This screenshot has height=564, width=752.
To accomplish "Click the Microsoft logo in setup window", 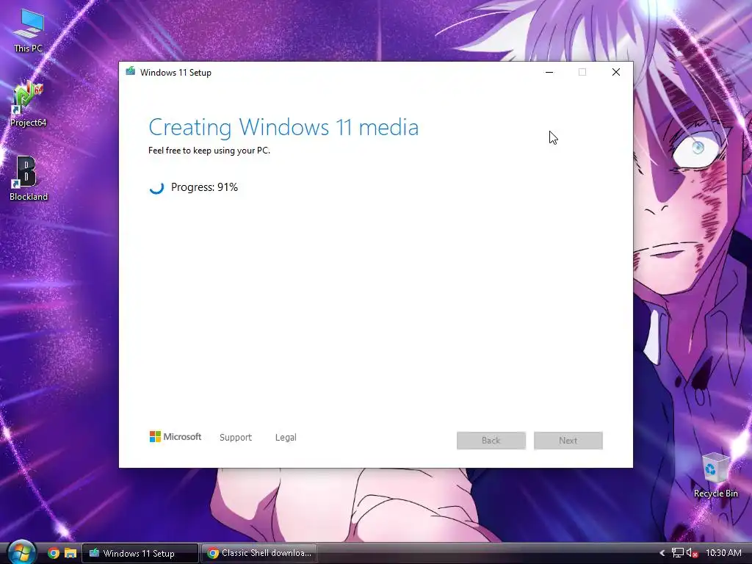I will [176, 437].
